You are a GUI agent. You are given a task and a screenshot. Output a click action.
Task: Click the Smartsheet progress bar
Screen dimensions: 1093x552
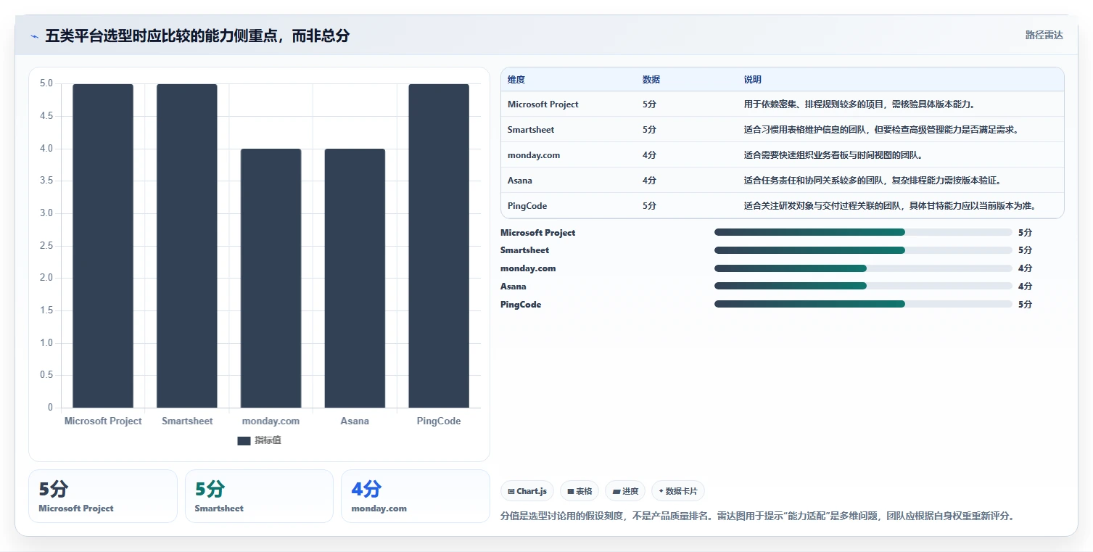click(863, 250)
